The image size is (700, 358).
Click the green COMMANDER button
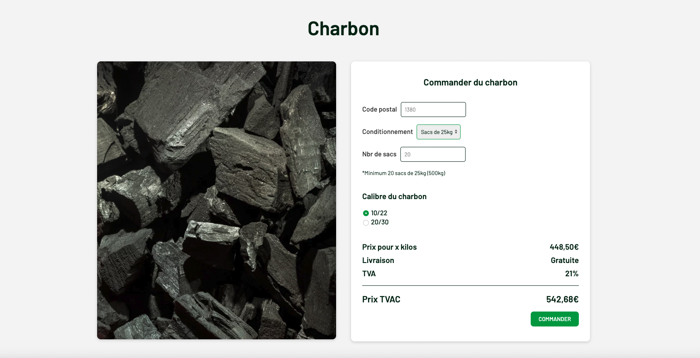(x=555, y=319)
